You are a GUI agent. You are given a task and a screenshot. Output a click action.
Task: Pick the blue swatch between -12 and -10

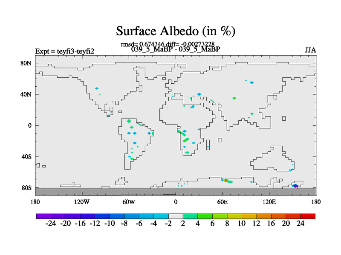(x=102, y=216)
